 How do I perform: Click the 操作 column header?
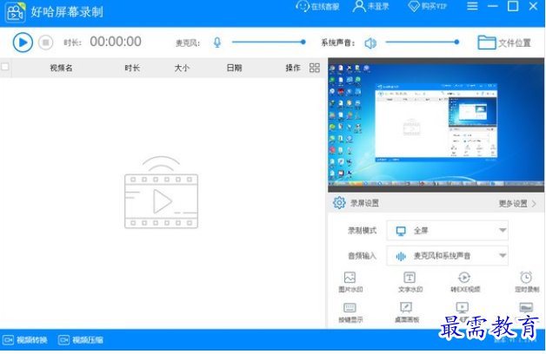(x=293, y=68)
